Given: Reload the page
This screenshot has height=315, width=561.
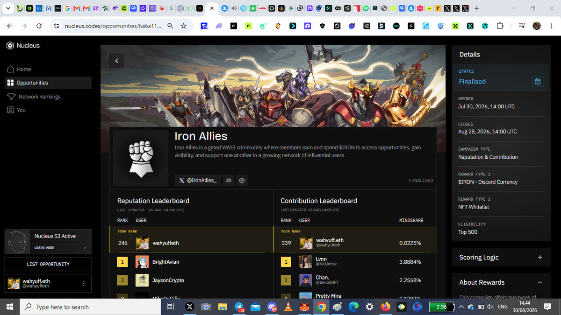Looking at the screenshot, I should tap(39, 26).
